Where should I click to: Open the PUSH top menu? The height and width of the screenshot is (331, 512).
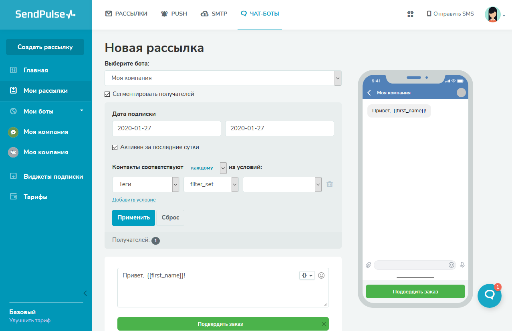174,14
